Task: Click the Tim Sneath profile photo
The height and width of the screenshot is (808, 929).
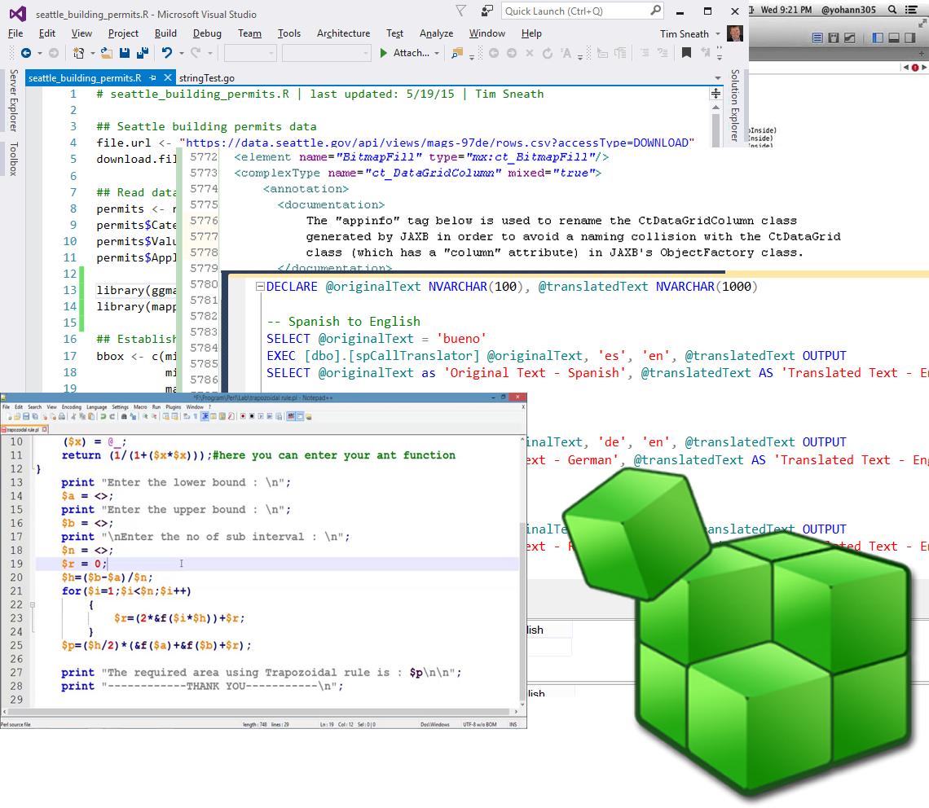Action: click(x=735, y=33)
